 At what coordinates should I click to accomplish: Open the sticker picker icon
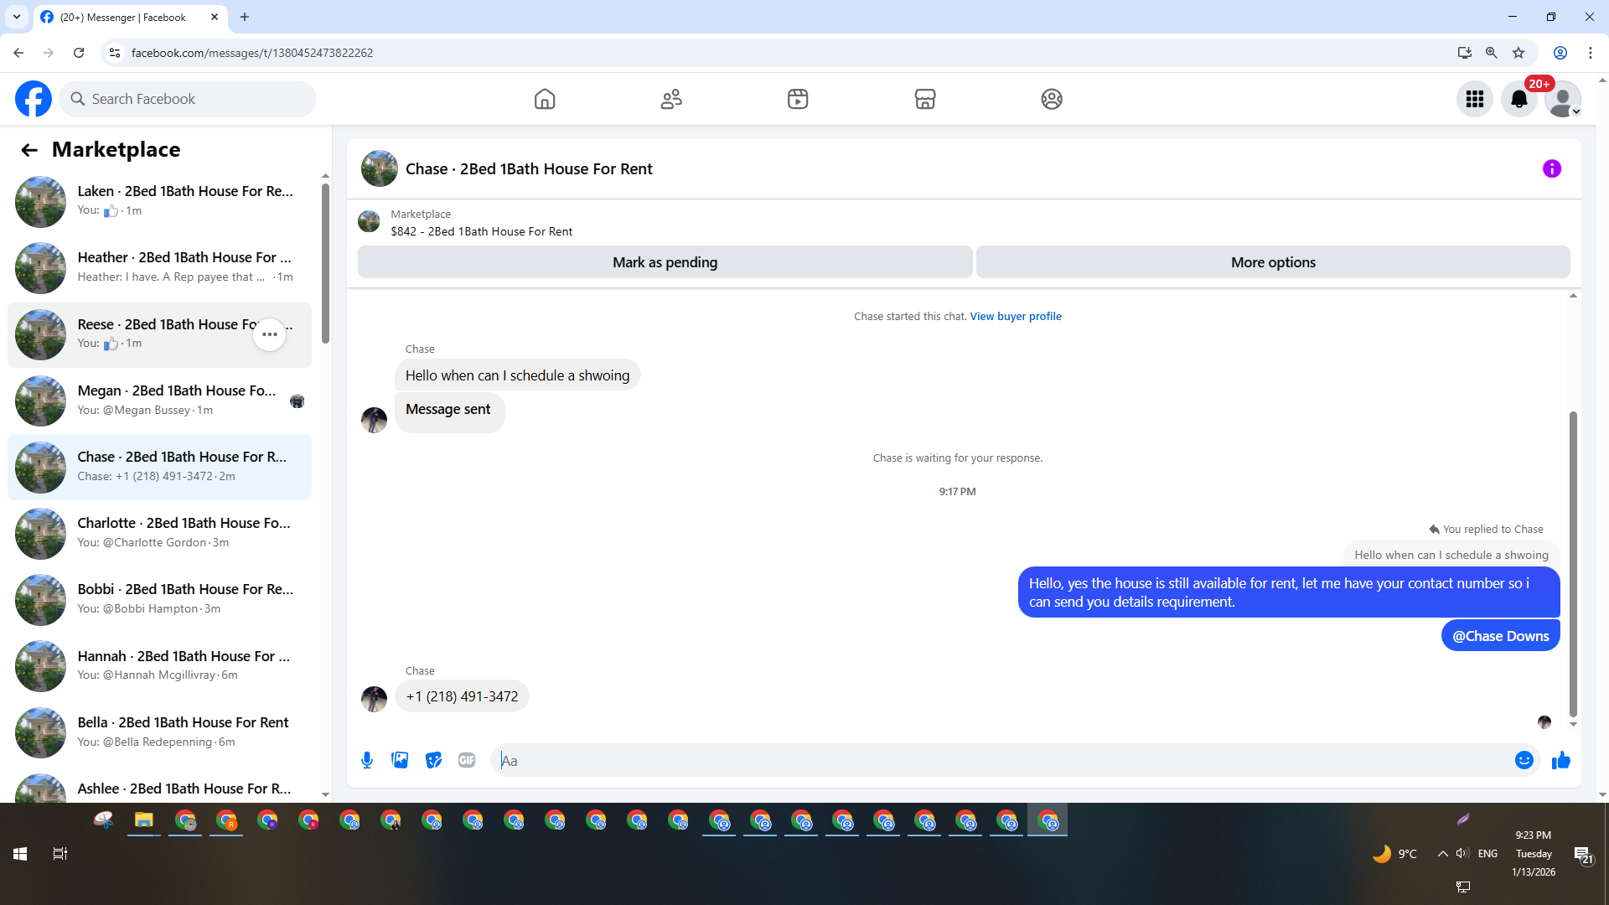click(433, 760)
